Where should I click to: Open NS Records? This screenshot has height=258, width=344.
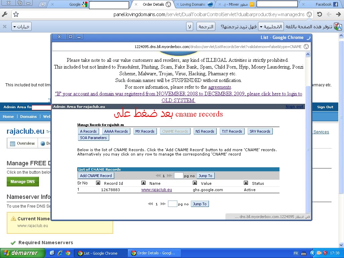click(205, 131)
